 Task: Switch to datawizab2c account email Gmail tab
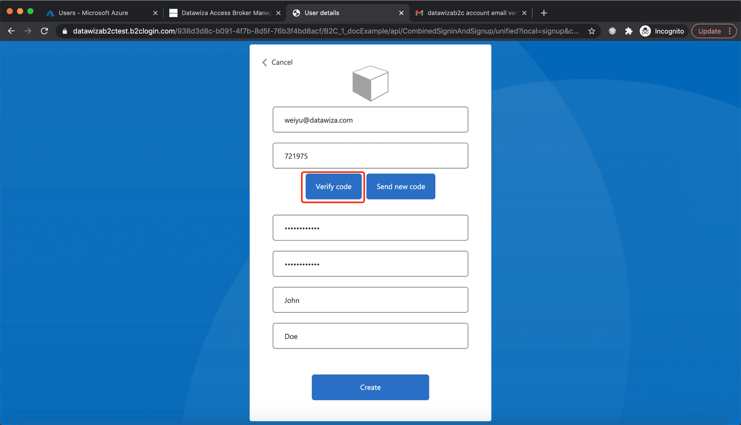471,13
